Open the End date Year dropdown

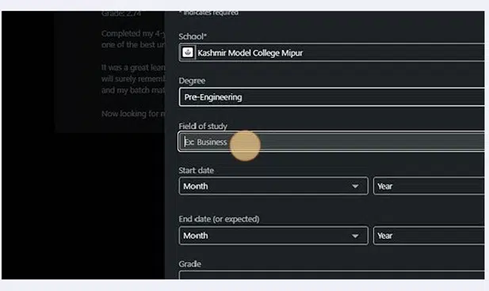pos(429,236)
